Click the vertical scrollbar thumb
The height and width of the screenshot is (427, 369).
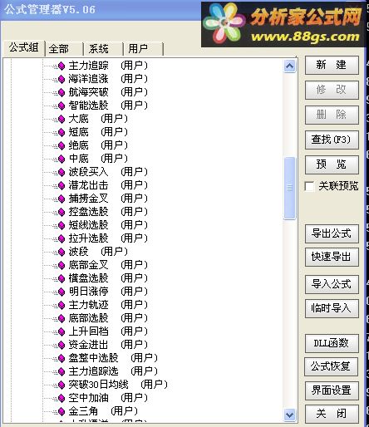point(289,188)
